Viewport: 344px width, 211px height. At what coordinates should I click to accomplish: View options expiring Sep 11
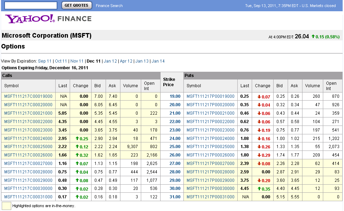[44, 61]
